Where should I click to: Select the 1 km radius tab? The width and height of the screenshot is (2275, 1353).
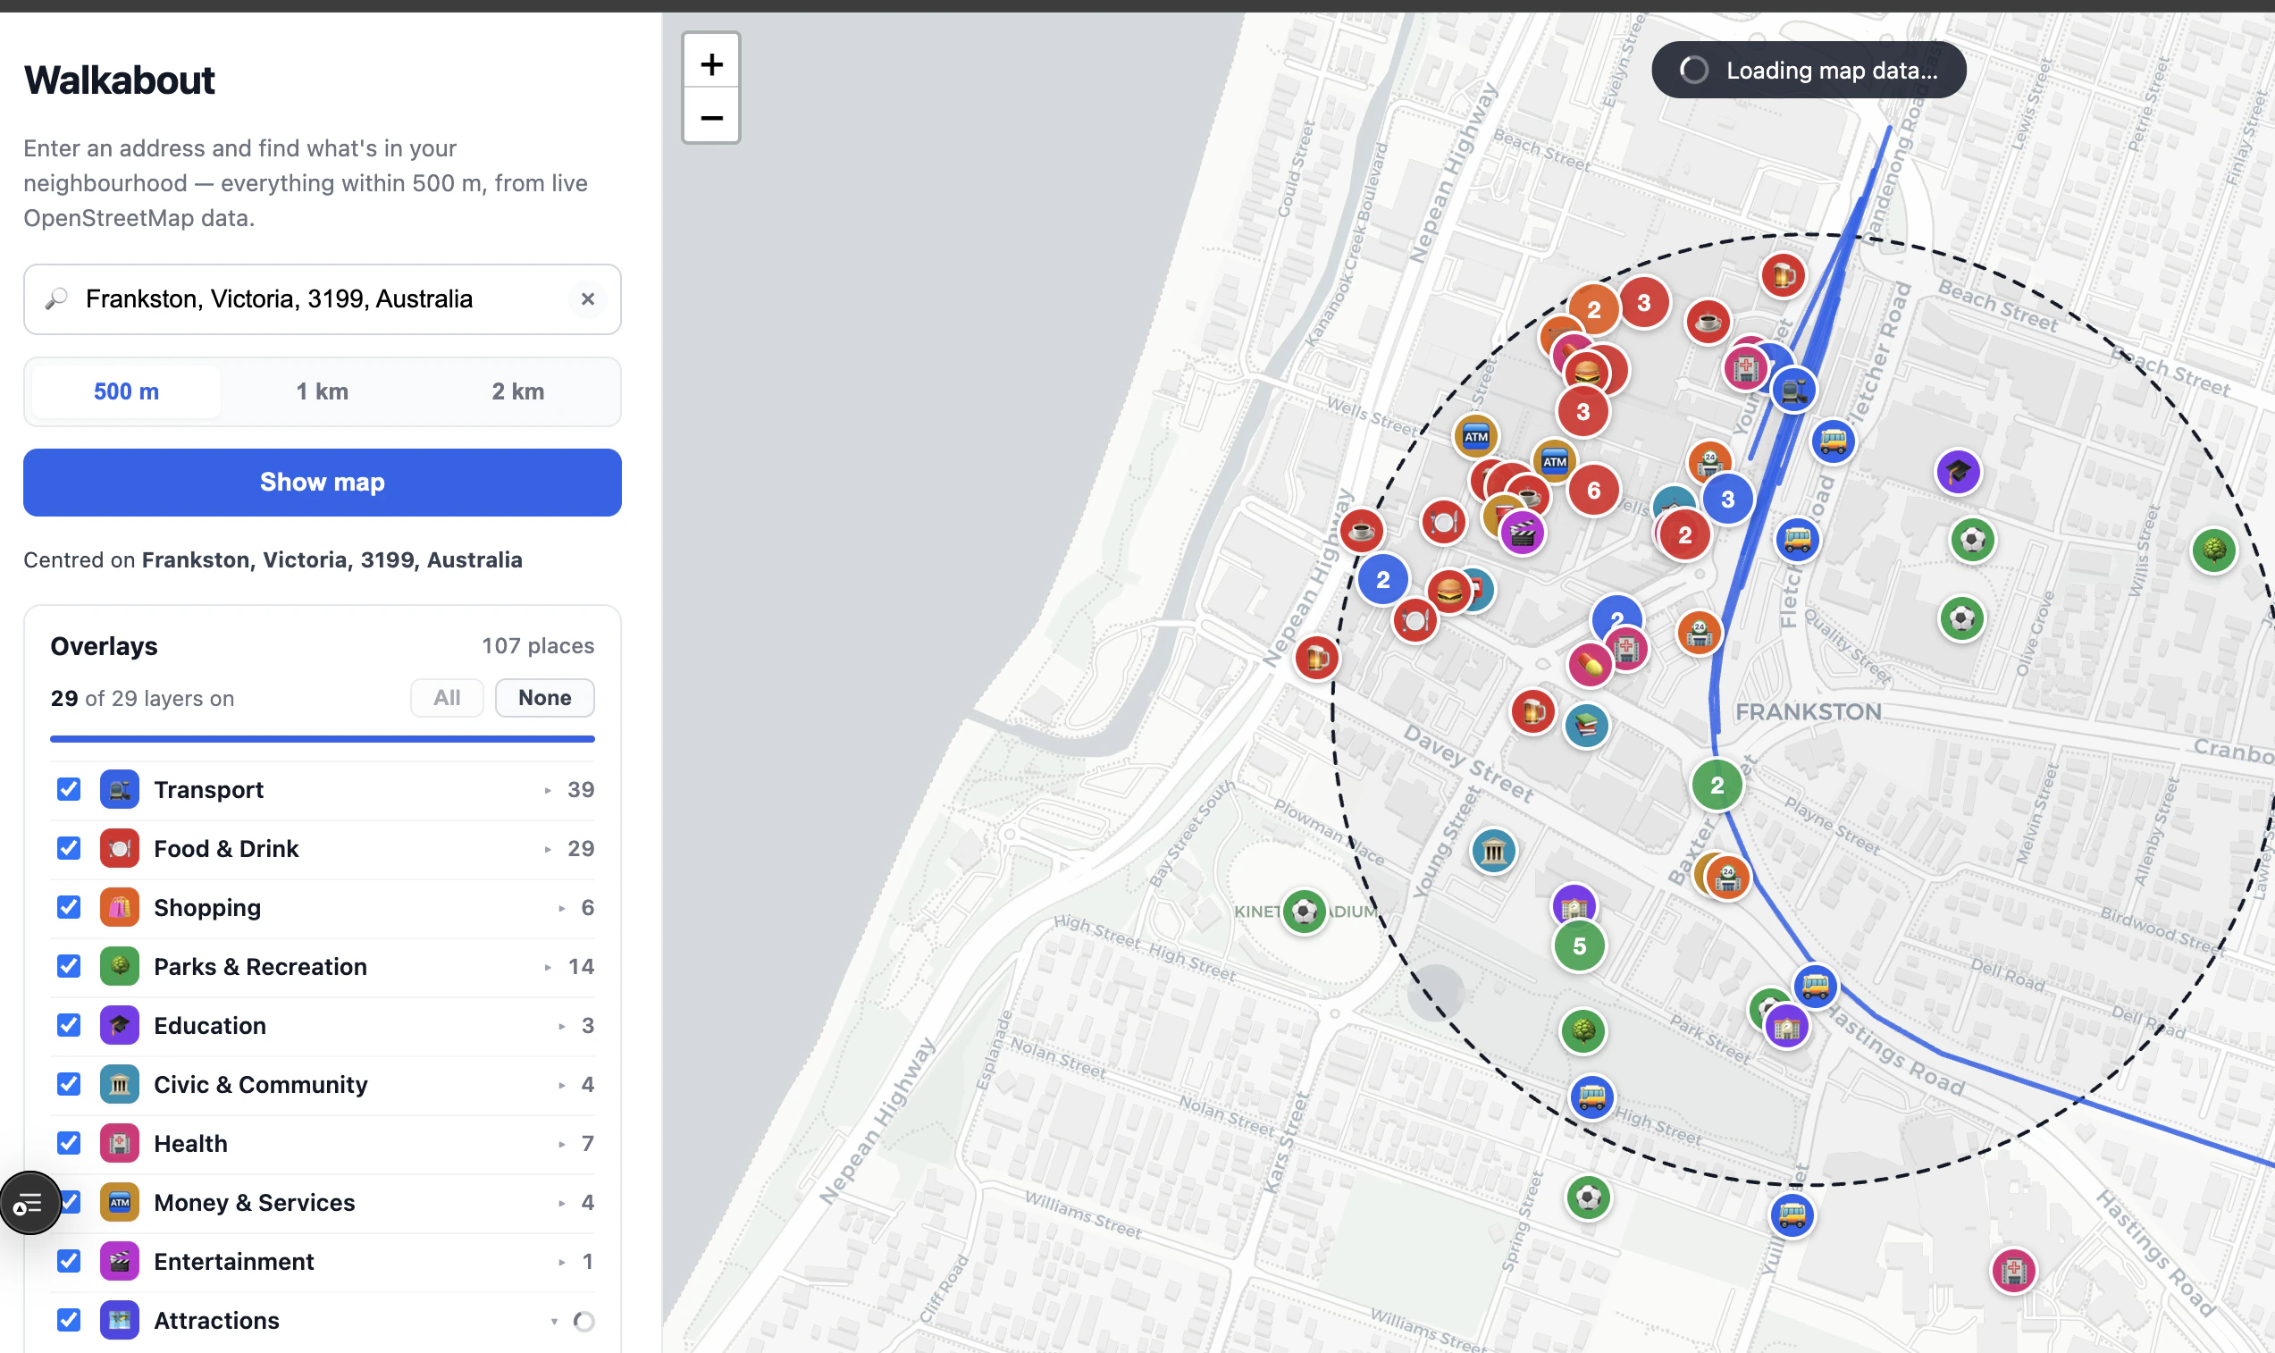(x=322, y=391)
